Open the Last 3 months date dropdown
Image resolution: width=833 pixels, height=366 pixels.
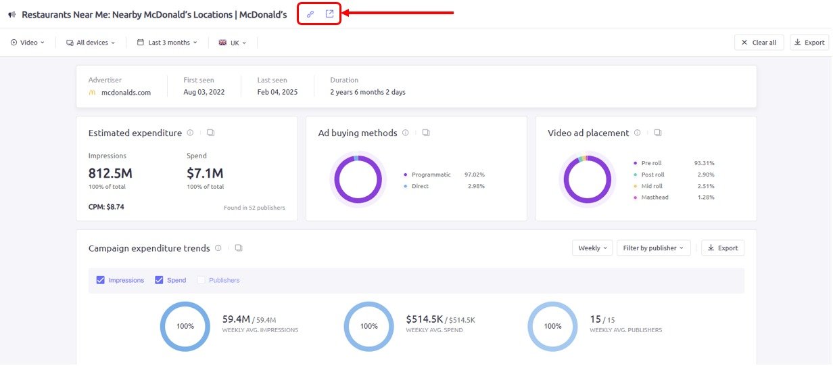(167, 43)
